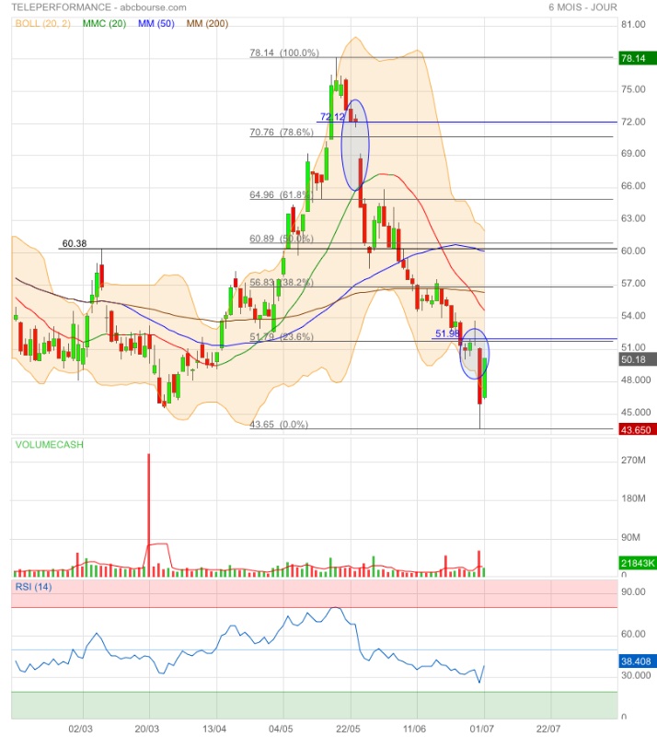This screenshot has height=737, width=657.
Task: Click the 51.98 gap level label
Action: (447, 333)
